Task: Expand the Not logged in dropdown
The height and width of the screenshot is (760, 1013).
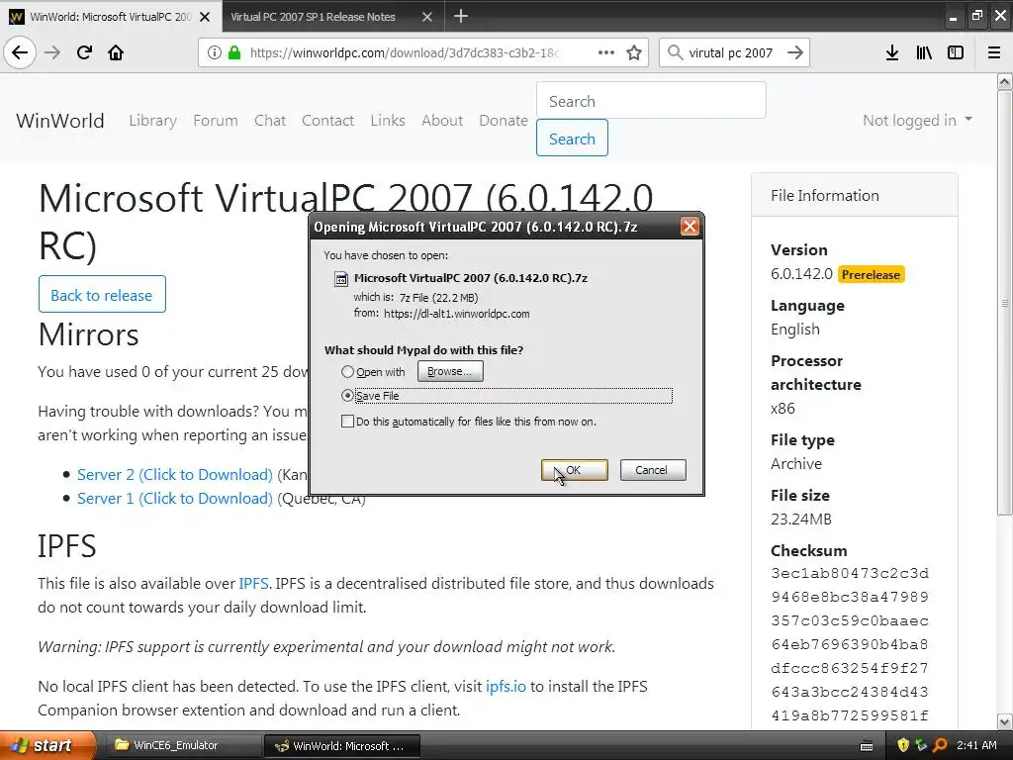Action: point(917,120)
